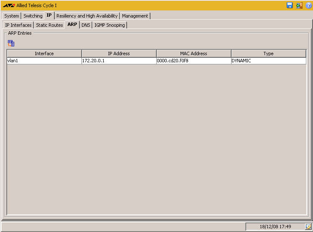The height and width of the screenshot is (232, 313).
Task: Click the save configuration floppy disk icon
Action: pos(290,5)
